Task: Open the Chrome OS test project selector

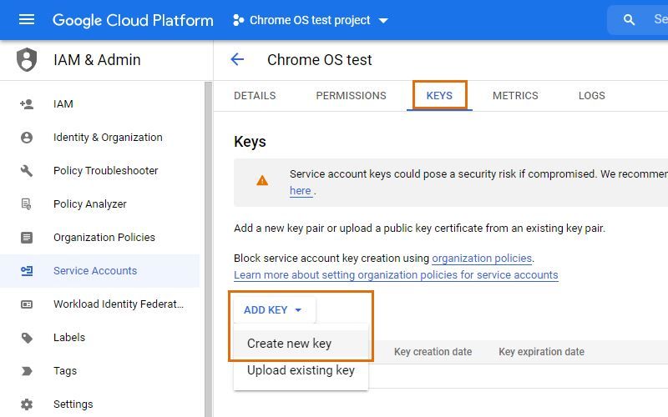Action: (310, 20)
